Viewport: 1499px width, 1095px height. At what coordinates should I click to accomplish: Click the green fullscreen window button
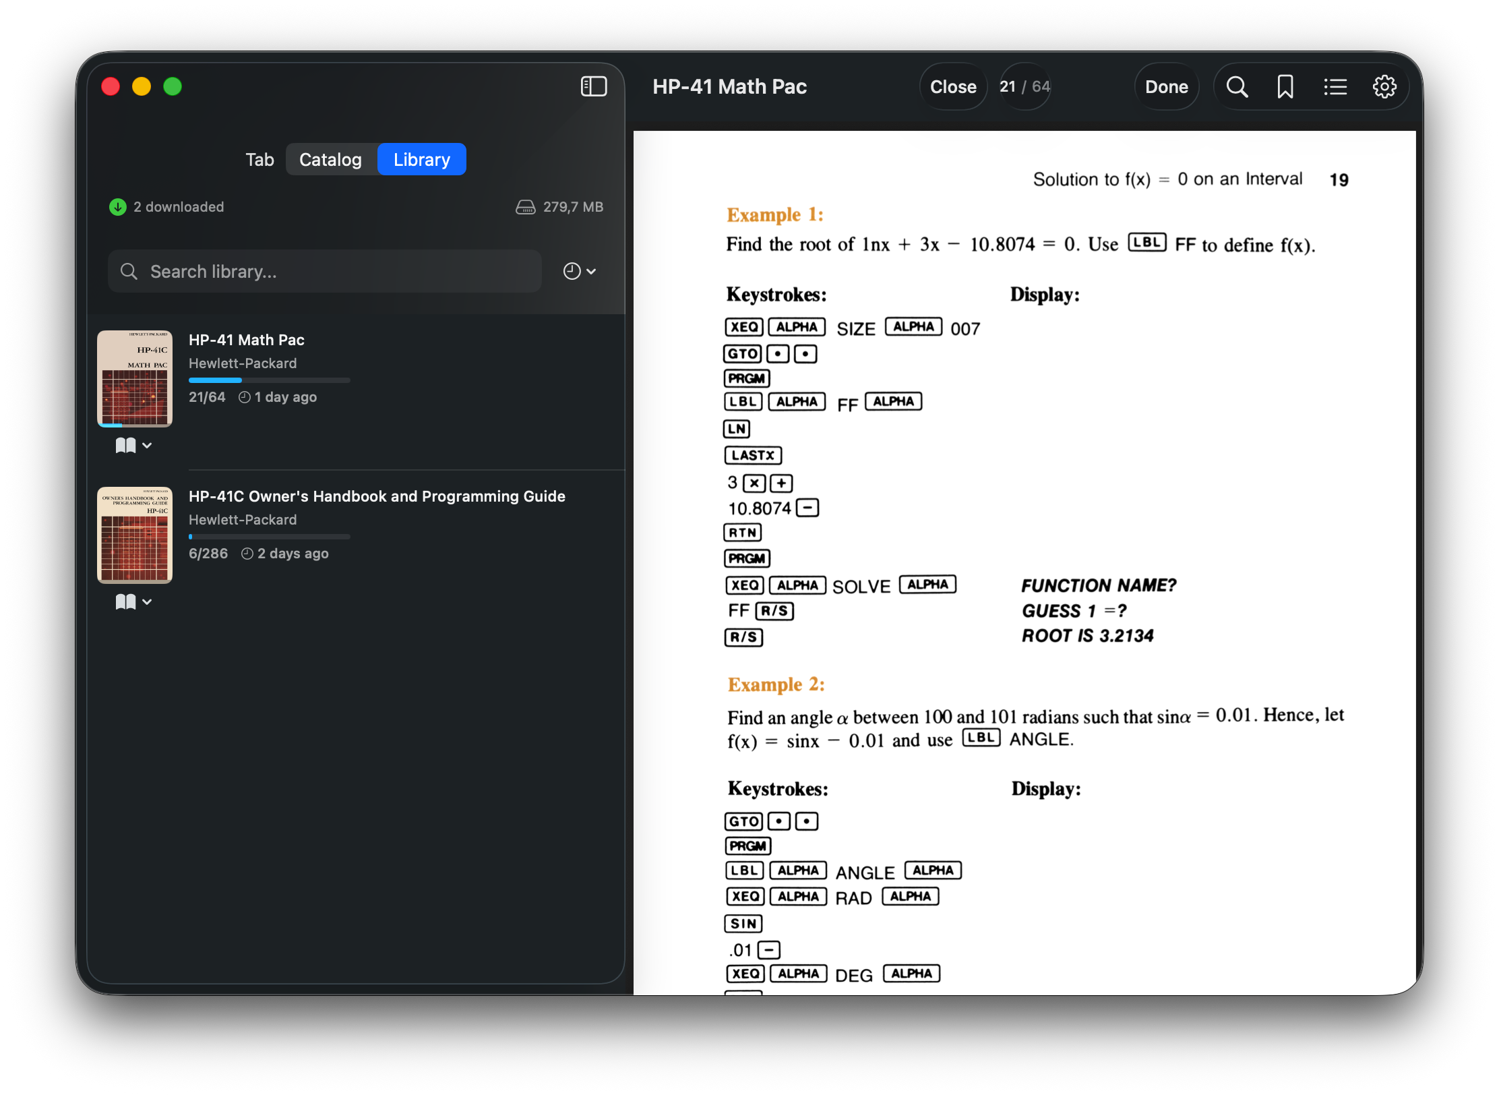(x=173, y=86)
